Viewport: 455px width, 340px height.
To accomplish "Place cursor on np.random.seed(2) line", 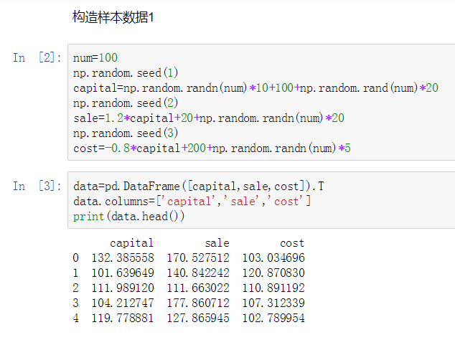I will [x=126, y=103].
